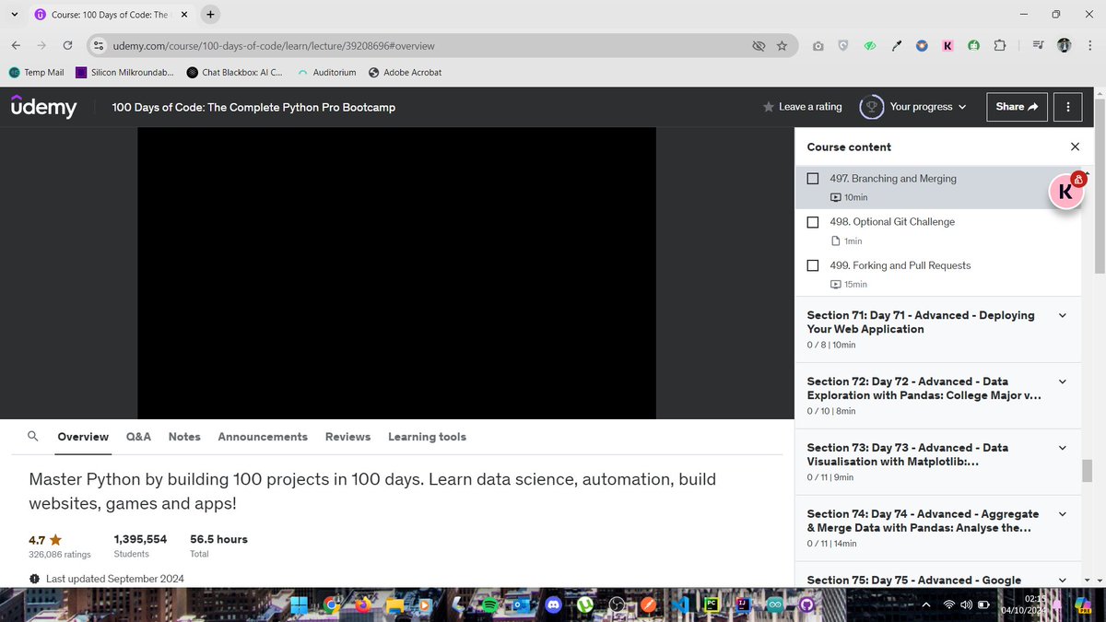This screenshot has height=622, width=1106.
Task: Open Discord from the taskbar
Action: tap(553, 605)
